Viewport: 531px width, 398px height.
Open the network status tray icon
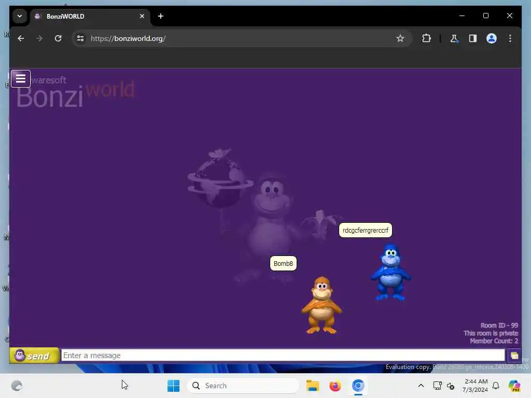(x=437, y=386)
